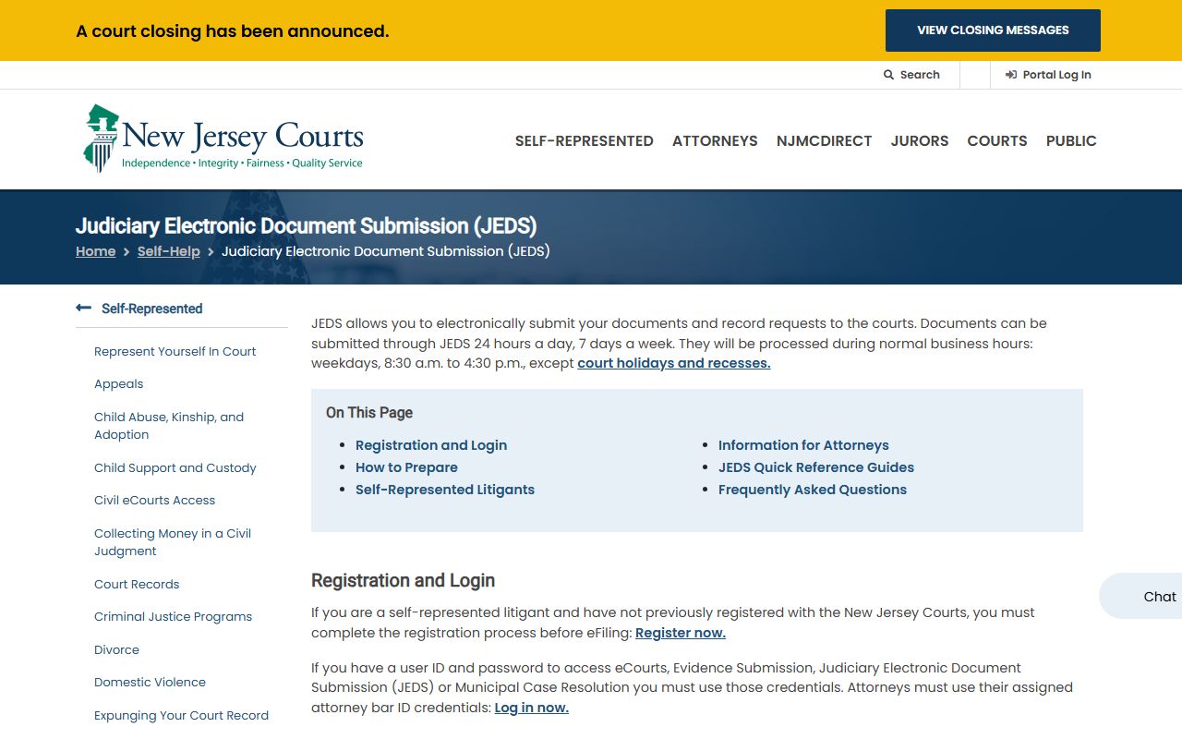This screenshot has height=739, width=1182.
Task: Jump to JEDS Quick Reference Guides
Action: tap(816, 467)
